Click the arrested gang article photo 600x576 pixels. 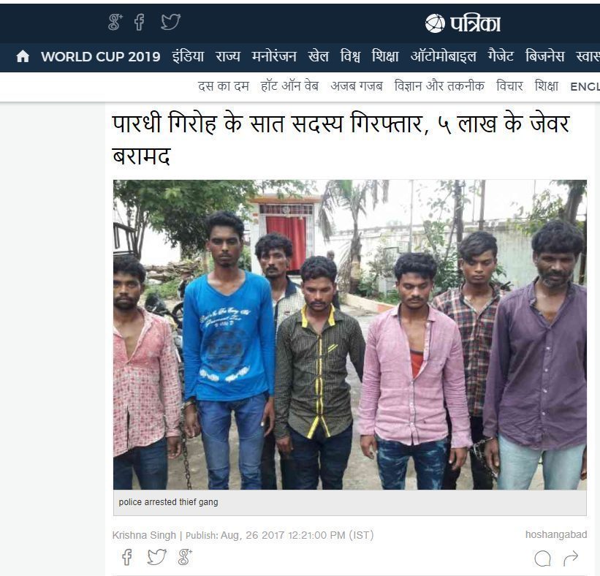pos(350,335)
